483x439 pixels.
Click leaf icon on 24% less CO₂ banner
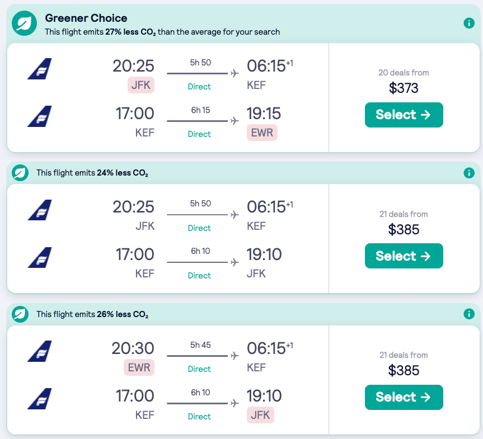pos(20,173)
